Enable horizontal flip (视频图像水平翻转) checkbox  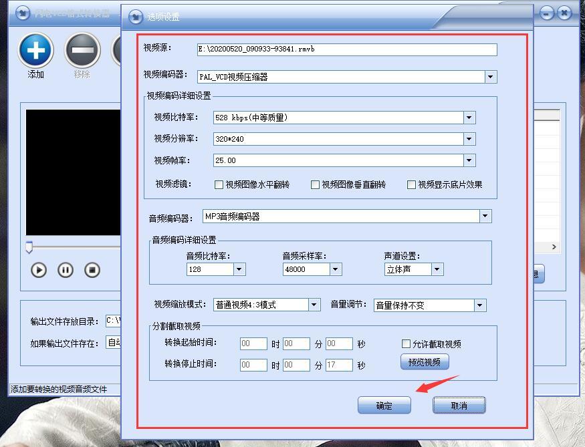point(219,184)
